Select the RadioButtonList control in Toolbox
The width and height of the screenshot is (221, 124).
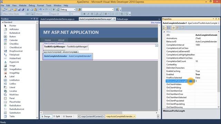point(17,109)
